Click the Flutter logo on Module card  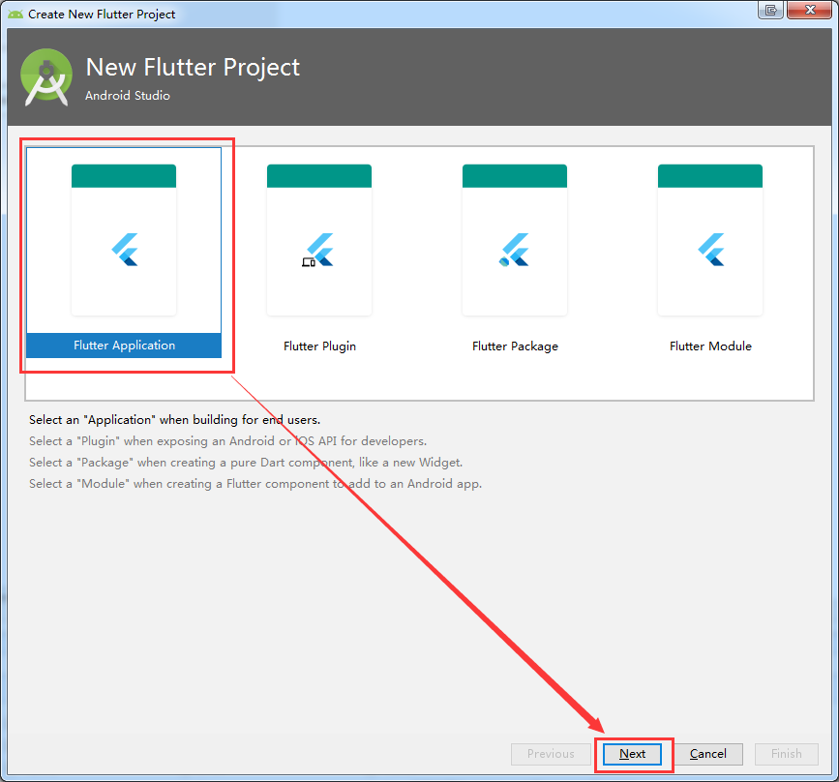tap(711, 250)
